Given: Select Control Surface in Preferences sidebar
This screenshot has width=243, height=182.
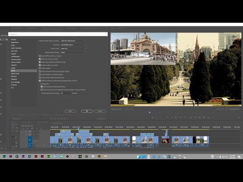Looking at the screenshot, I should 16,60.
